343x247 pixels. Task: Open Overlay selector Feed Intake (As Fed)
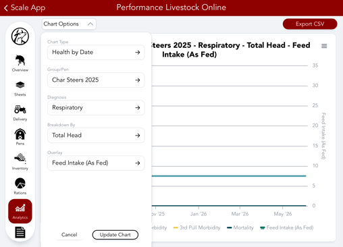pos(96,163)
